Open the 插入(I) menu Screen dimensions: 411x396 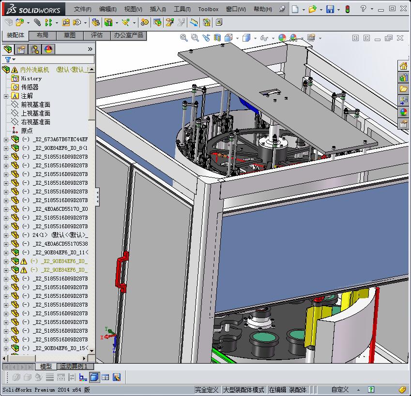pos(158,9)
